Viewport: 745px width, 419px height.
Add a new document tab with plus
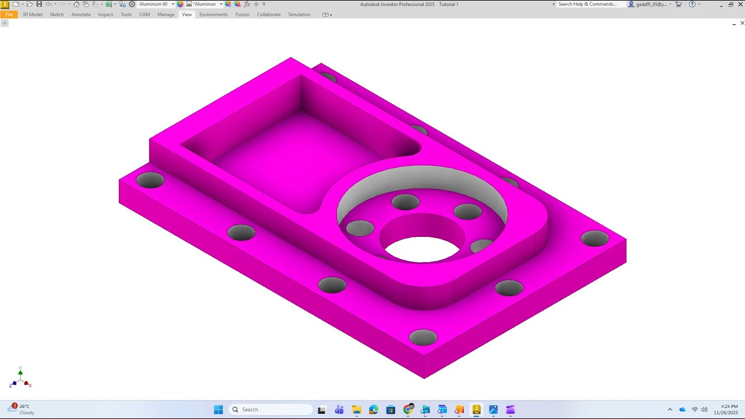5,23
